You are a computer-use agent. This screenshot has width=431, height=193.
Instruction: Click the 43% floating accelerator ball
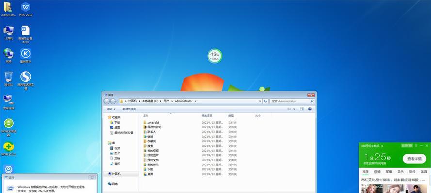(215, 56)
